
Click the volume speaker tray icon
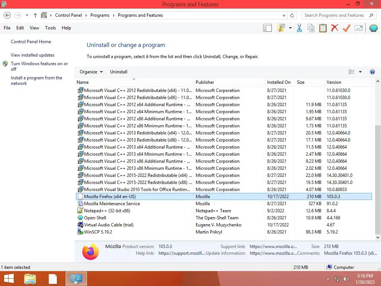[346, 279]
